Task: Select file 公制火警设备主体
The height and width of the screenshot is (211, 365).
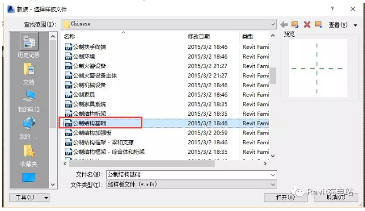Action: [95, 75]
